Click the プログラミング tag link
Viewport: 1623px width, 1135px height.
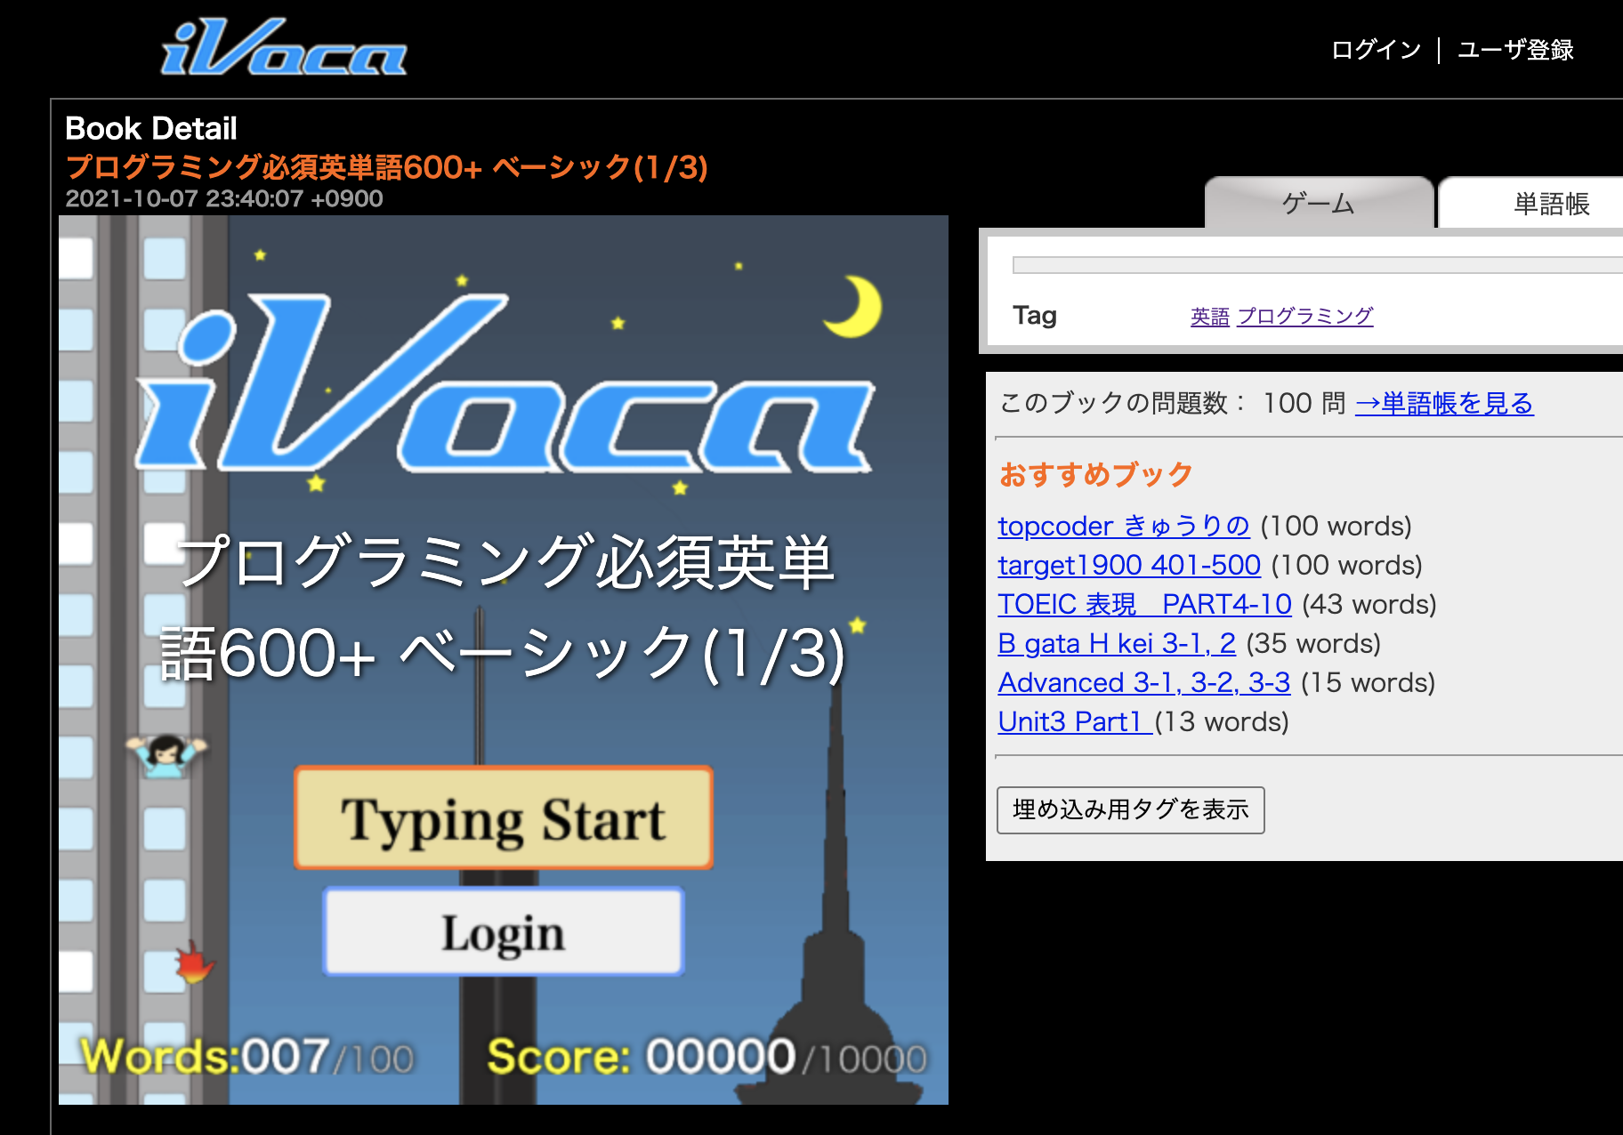(x=1305, y=316)
